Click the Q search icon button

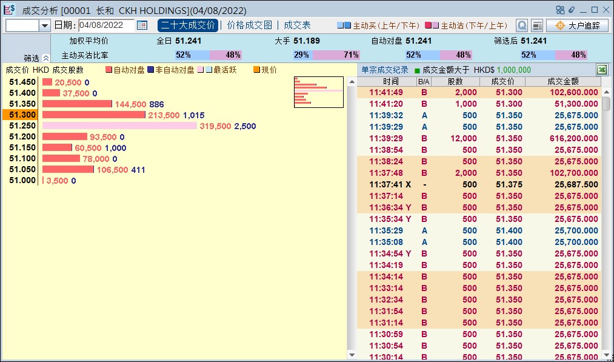point(522,25)
